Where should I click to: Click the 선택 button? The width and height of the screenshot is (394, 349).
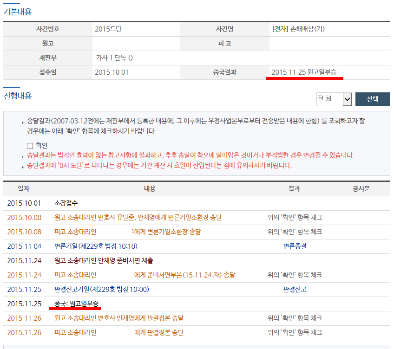[x=372, y=99]
